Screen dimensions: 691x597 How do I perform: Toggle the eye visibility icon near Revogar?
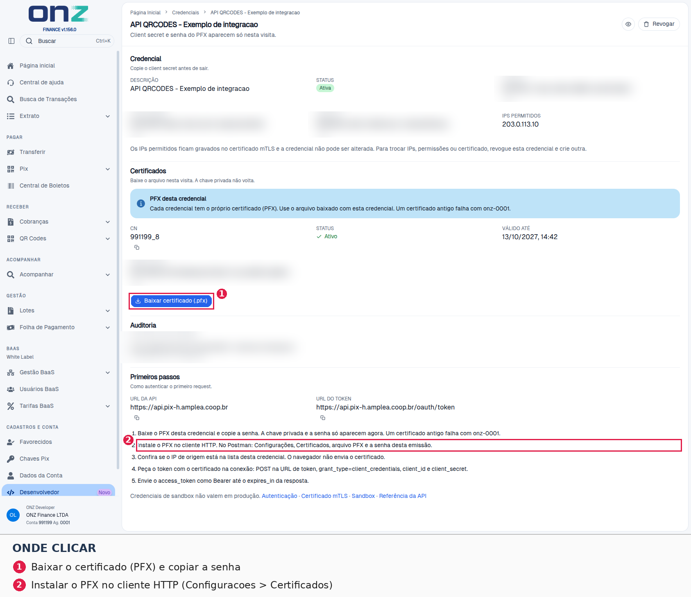[628, 24]
